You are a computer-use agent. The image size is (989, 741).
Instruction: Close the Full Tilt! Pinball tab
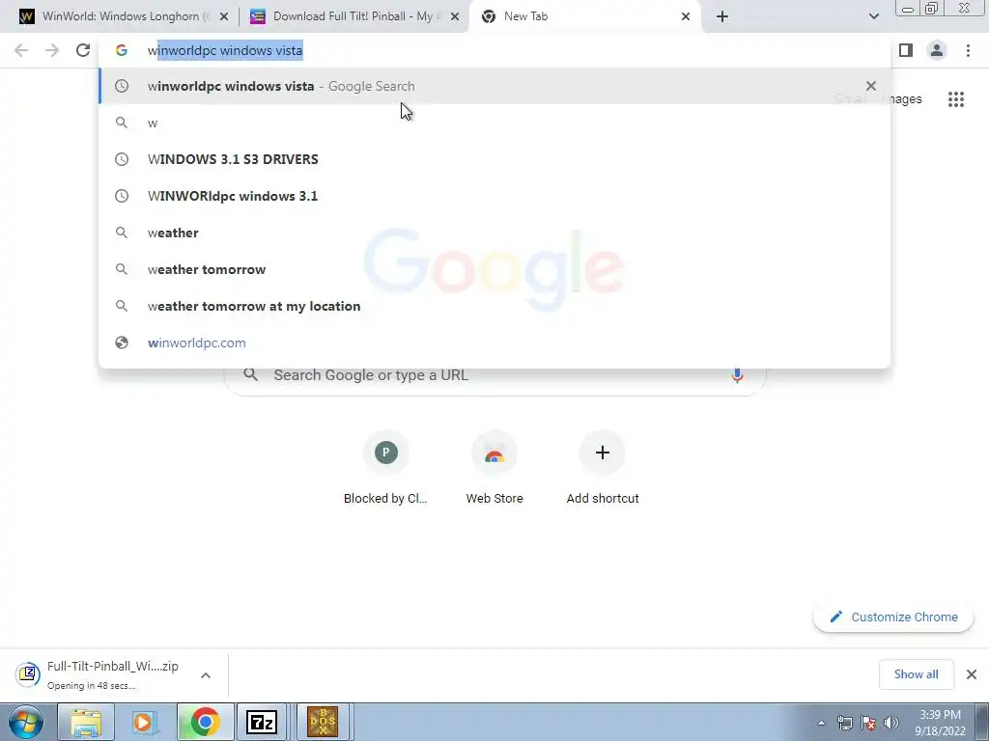pos(454,16)
